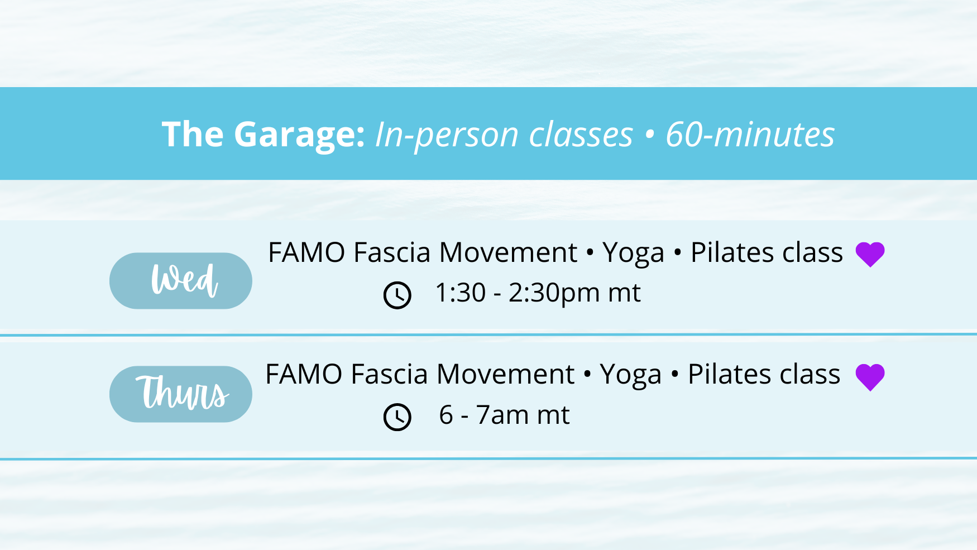Tap the purple heart in Wednesday's row
This screenshot has height=550, width=977.
[x=870, y=254]
